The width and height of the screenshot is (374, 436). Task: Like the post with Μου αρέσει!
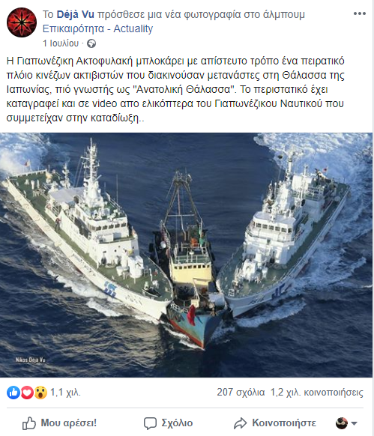(59, 423)
